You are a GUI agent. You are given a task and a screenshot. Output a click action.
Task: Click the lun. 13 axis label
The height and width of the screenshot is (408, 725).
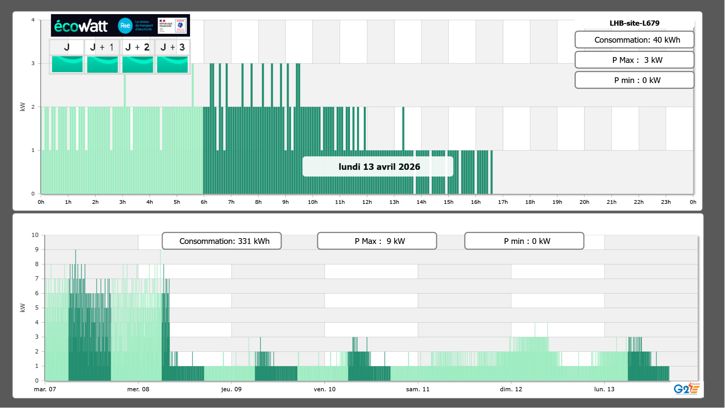click(x=604, y=389)
